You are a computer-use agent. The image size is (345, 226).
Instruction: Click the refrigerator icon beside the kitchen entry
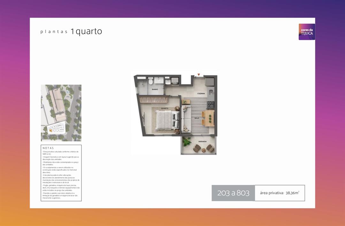coord(210,81)
